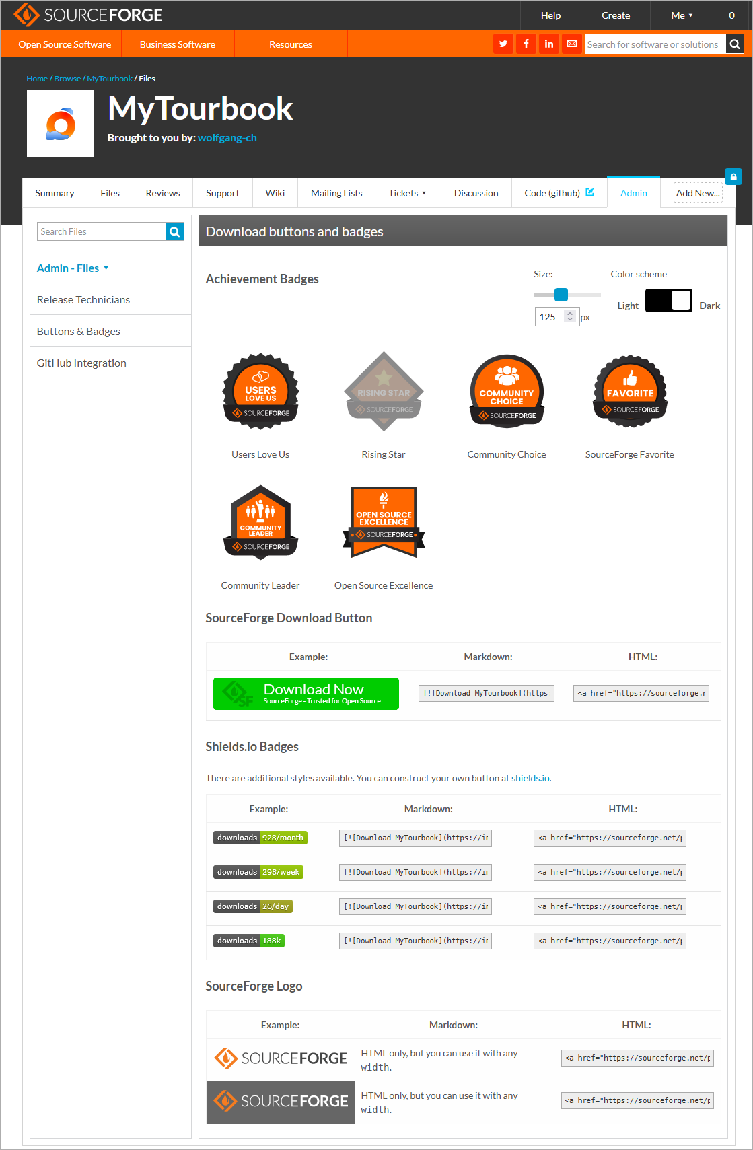The height and width of the screenshot is (1150, 753).
Task: Open the Discussion tab
Action: tap(476, 193)
